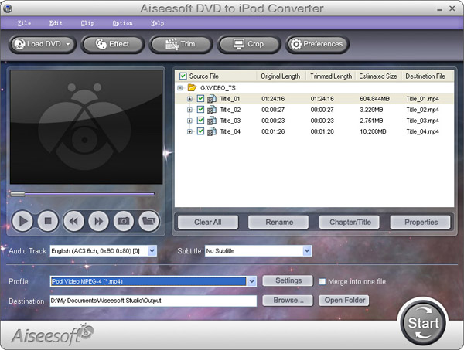Open the Crop tool
Viewport: 464px width, 350px height.
coord(249,44)
